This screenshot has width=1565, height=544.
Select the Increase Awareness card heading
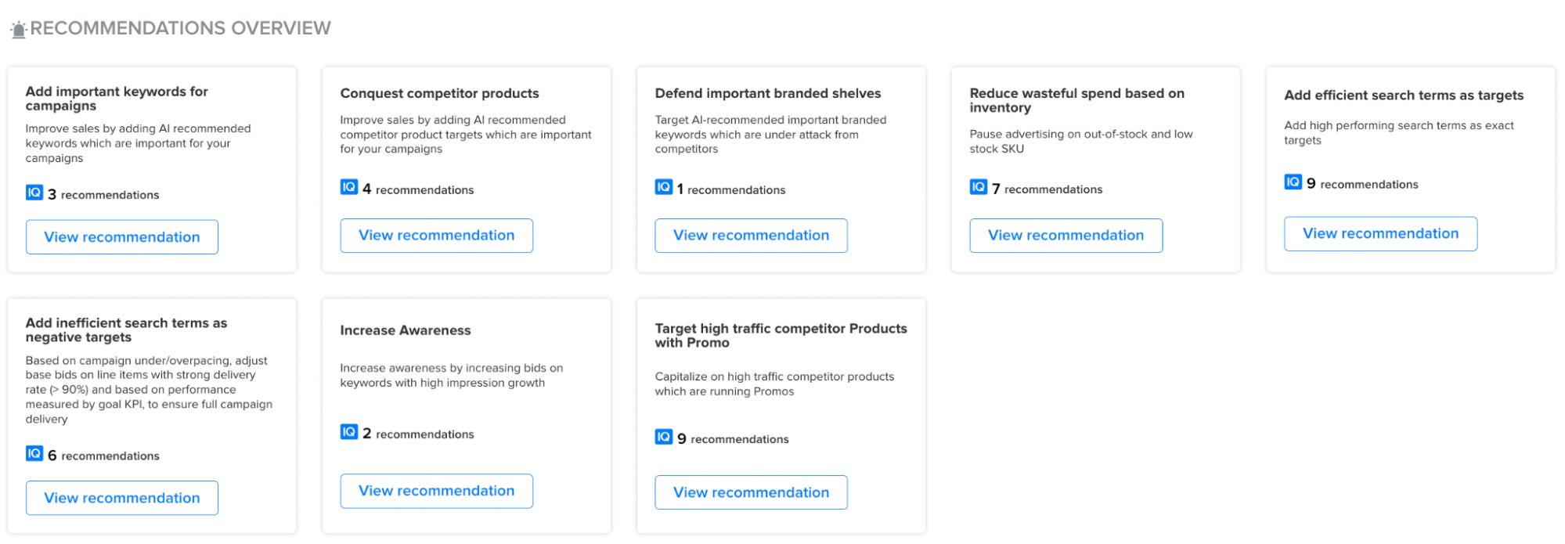click(406, 330)
